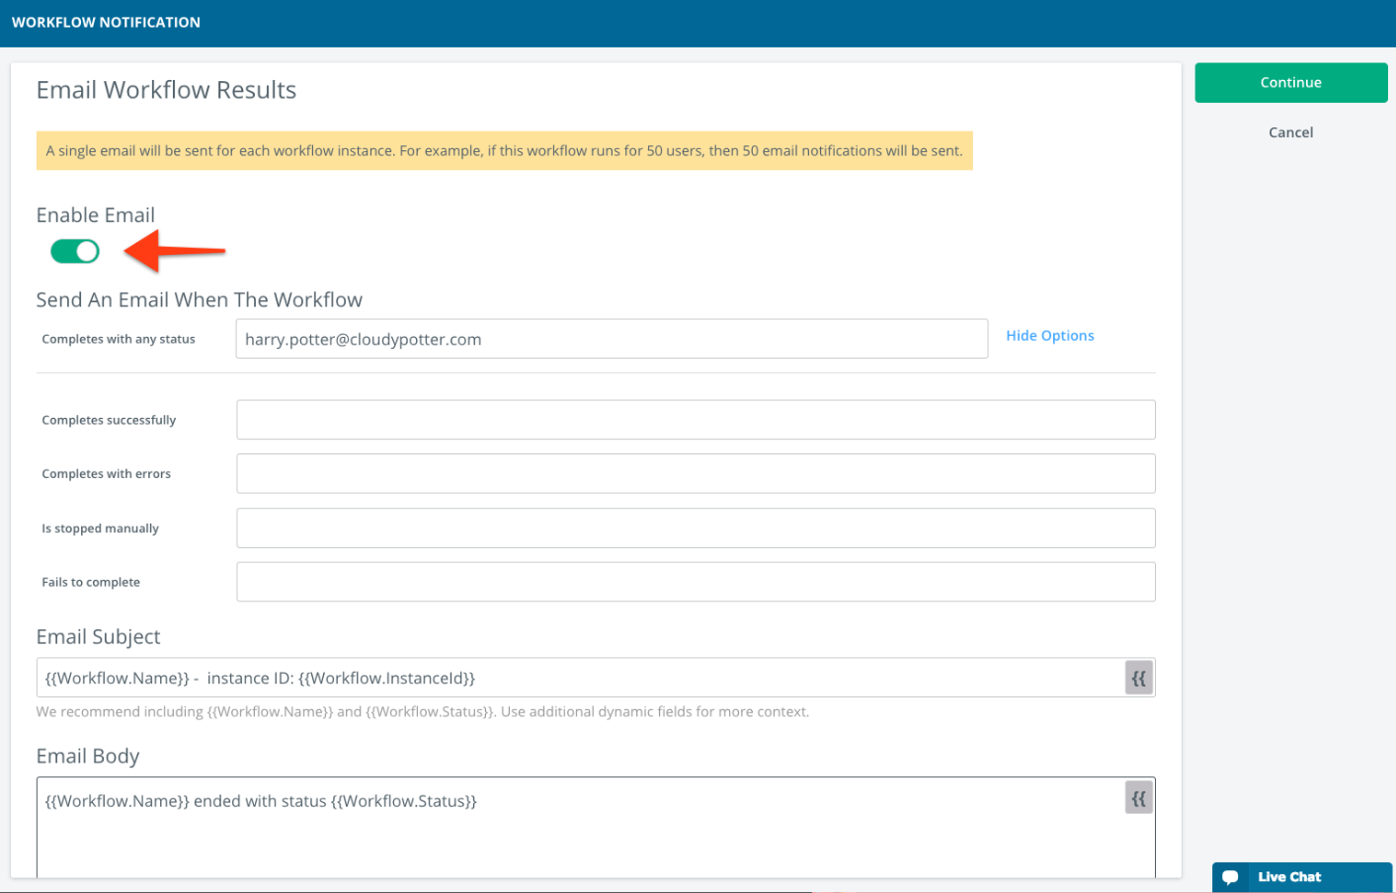Click the Workflow Notification header bar
Screen dimensions: 1396x893
[x=106, y=22]
